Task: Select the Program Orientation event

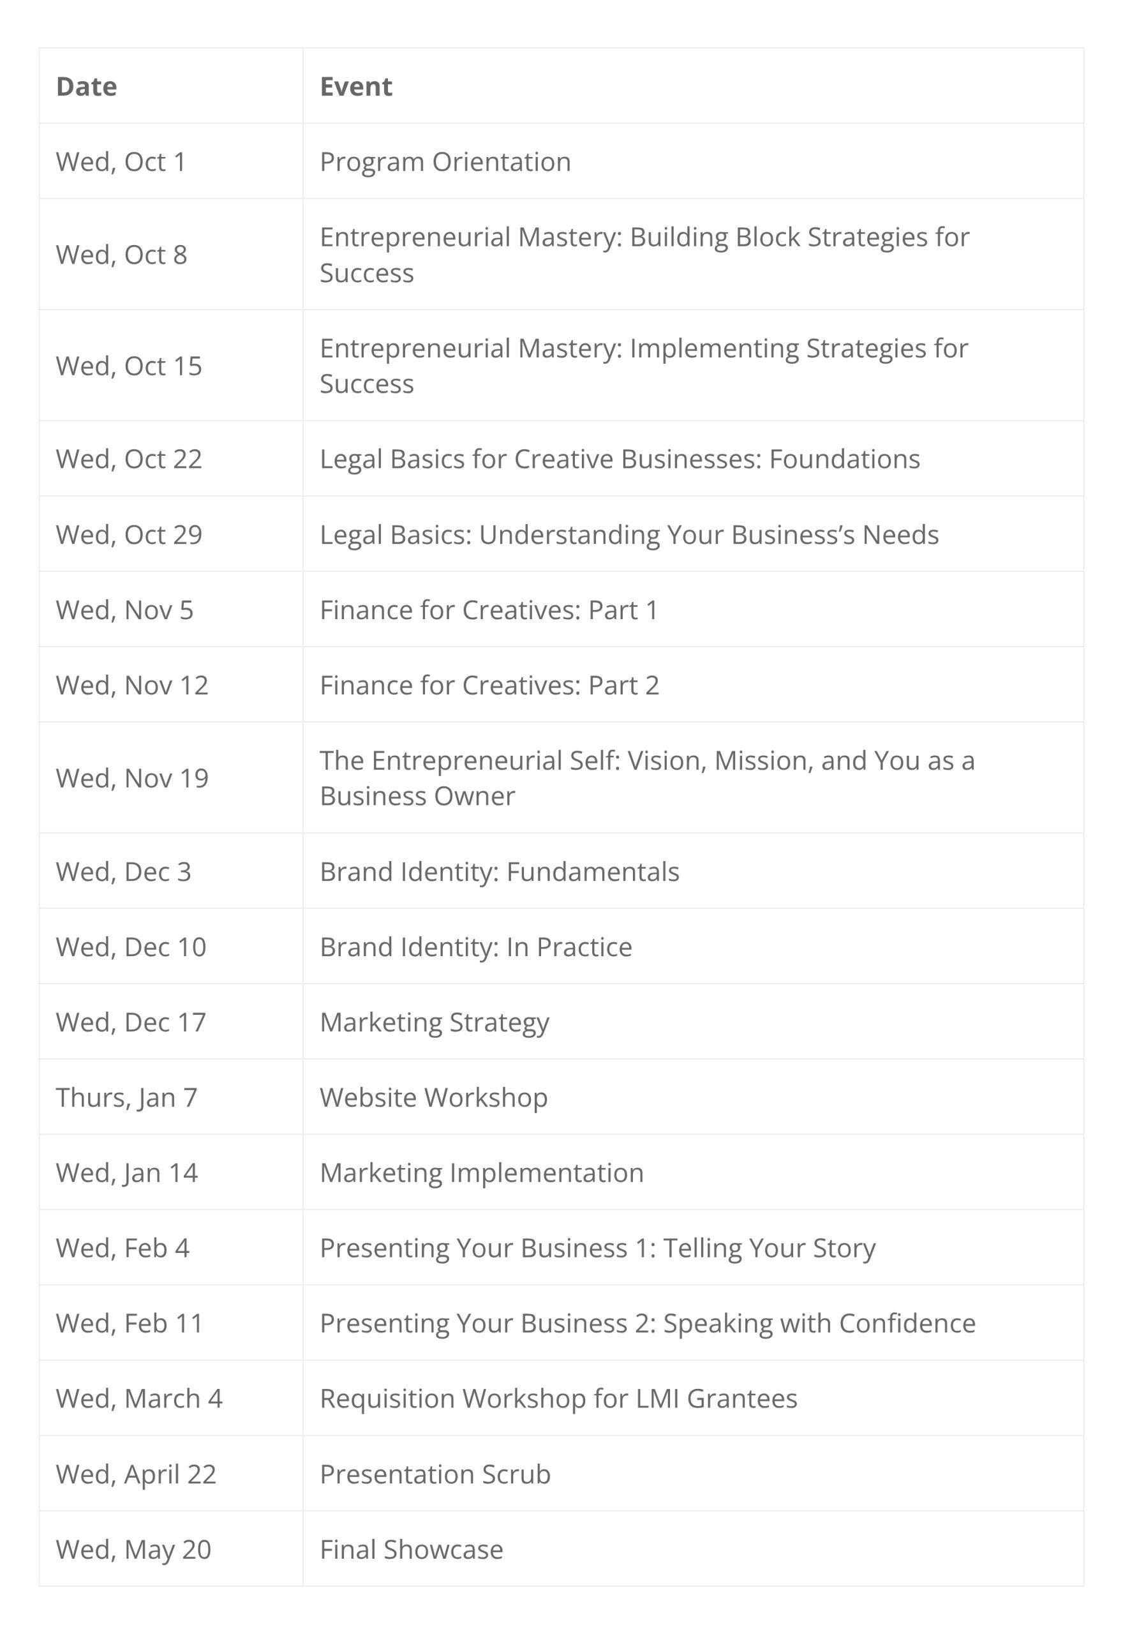Action: coord(445,162)
